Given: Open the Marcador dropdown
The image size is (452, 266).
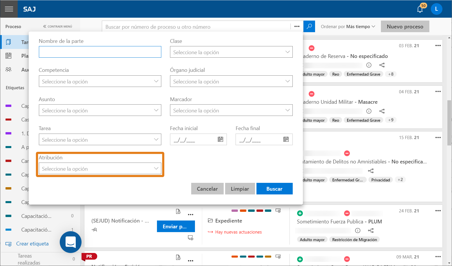Looking at the screenshot, I should tap(231, 110).
